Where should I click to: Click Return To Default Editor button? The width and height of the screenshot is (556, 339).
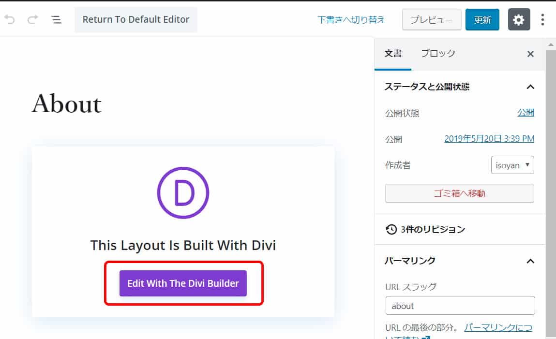click(136, 20)
